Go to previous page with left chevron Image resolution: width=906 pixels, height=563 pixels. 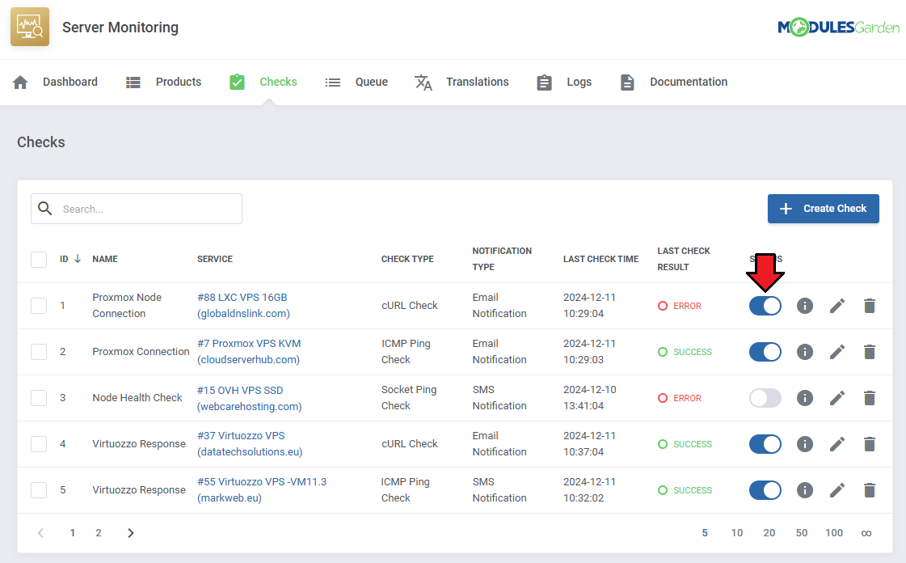40,533
